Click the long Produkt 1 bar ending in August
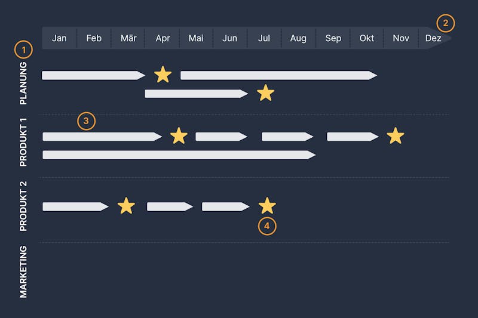The width and height of the screenshot is (478, 318). tap(179, 155)
